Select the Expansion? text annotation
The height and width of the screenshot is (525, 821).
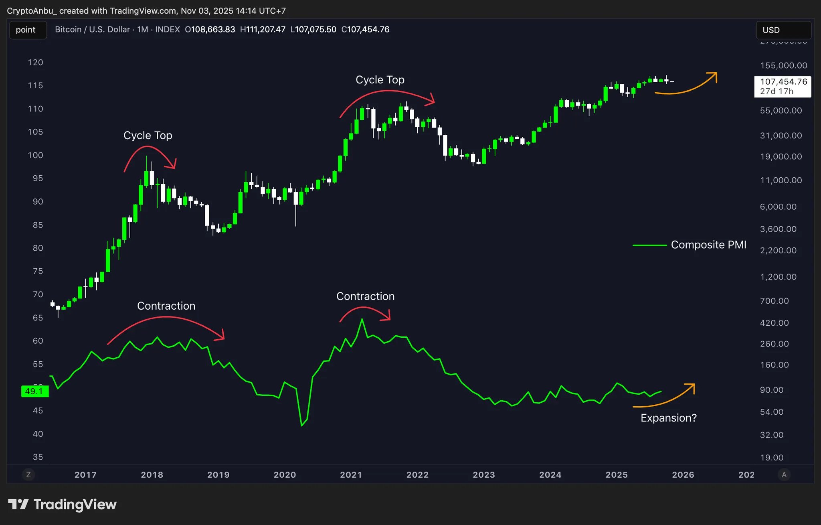tap(668, 418)
